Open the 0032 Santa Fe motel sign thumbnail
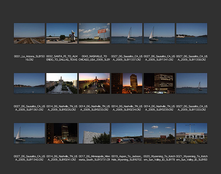This screenshot has height=174, width=221. [x=62, y=34]
